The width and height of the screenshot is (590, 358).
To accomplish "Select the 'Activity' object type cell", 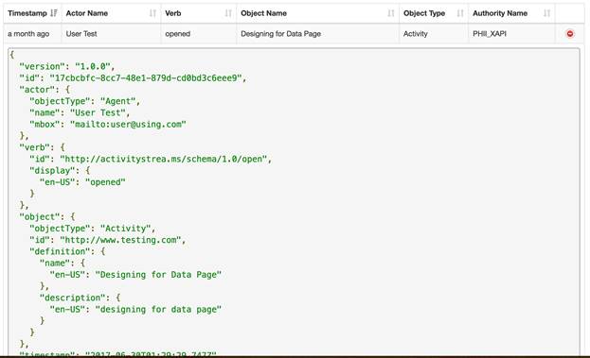I will [x=434, y=34].
